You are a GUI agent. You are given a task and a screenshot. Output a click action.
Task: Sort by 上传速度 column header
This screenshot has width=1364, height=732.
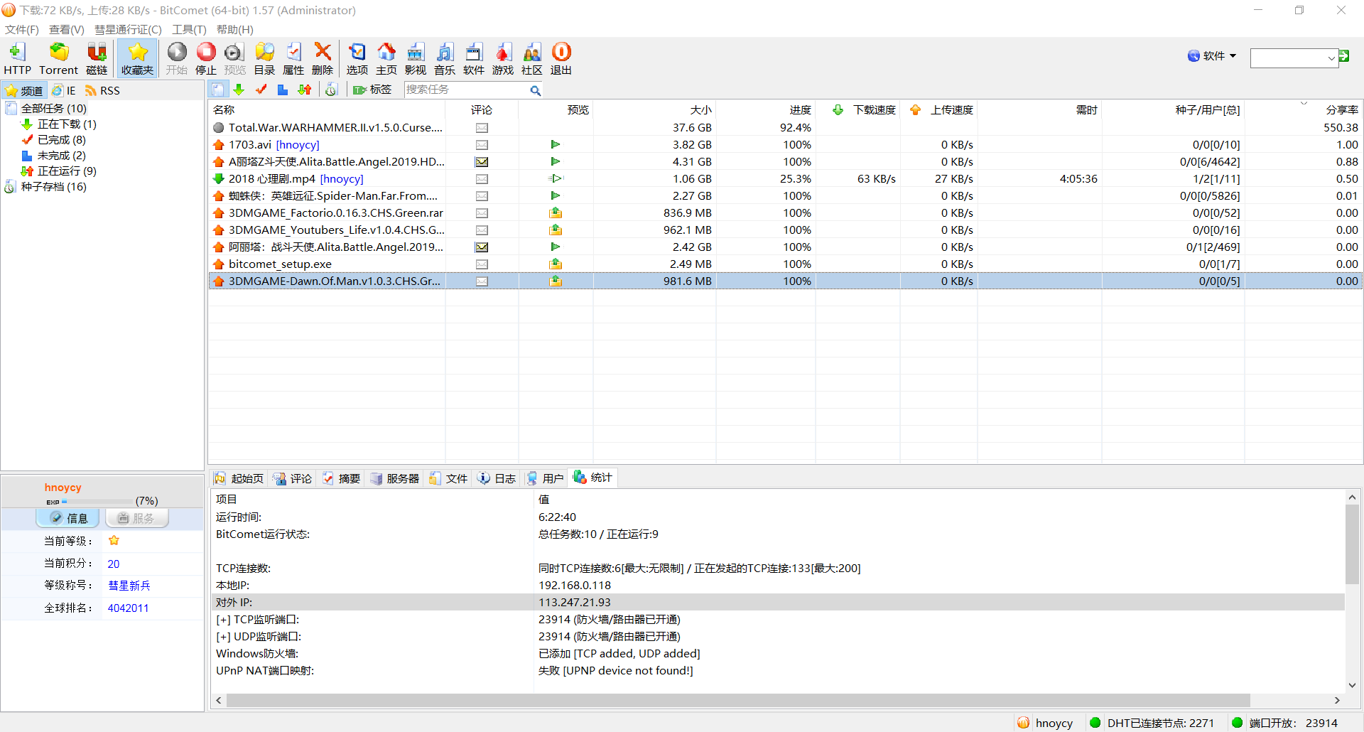939,109
